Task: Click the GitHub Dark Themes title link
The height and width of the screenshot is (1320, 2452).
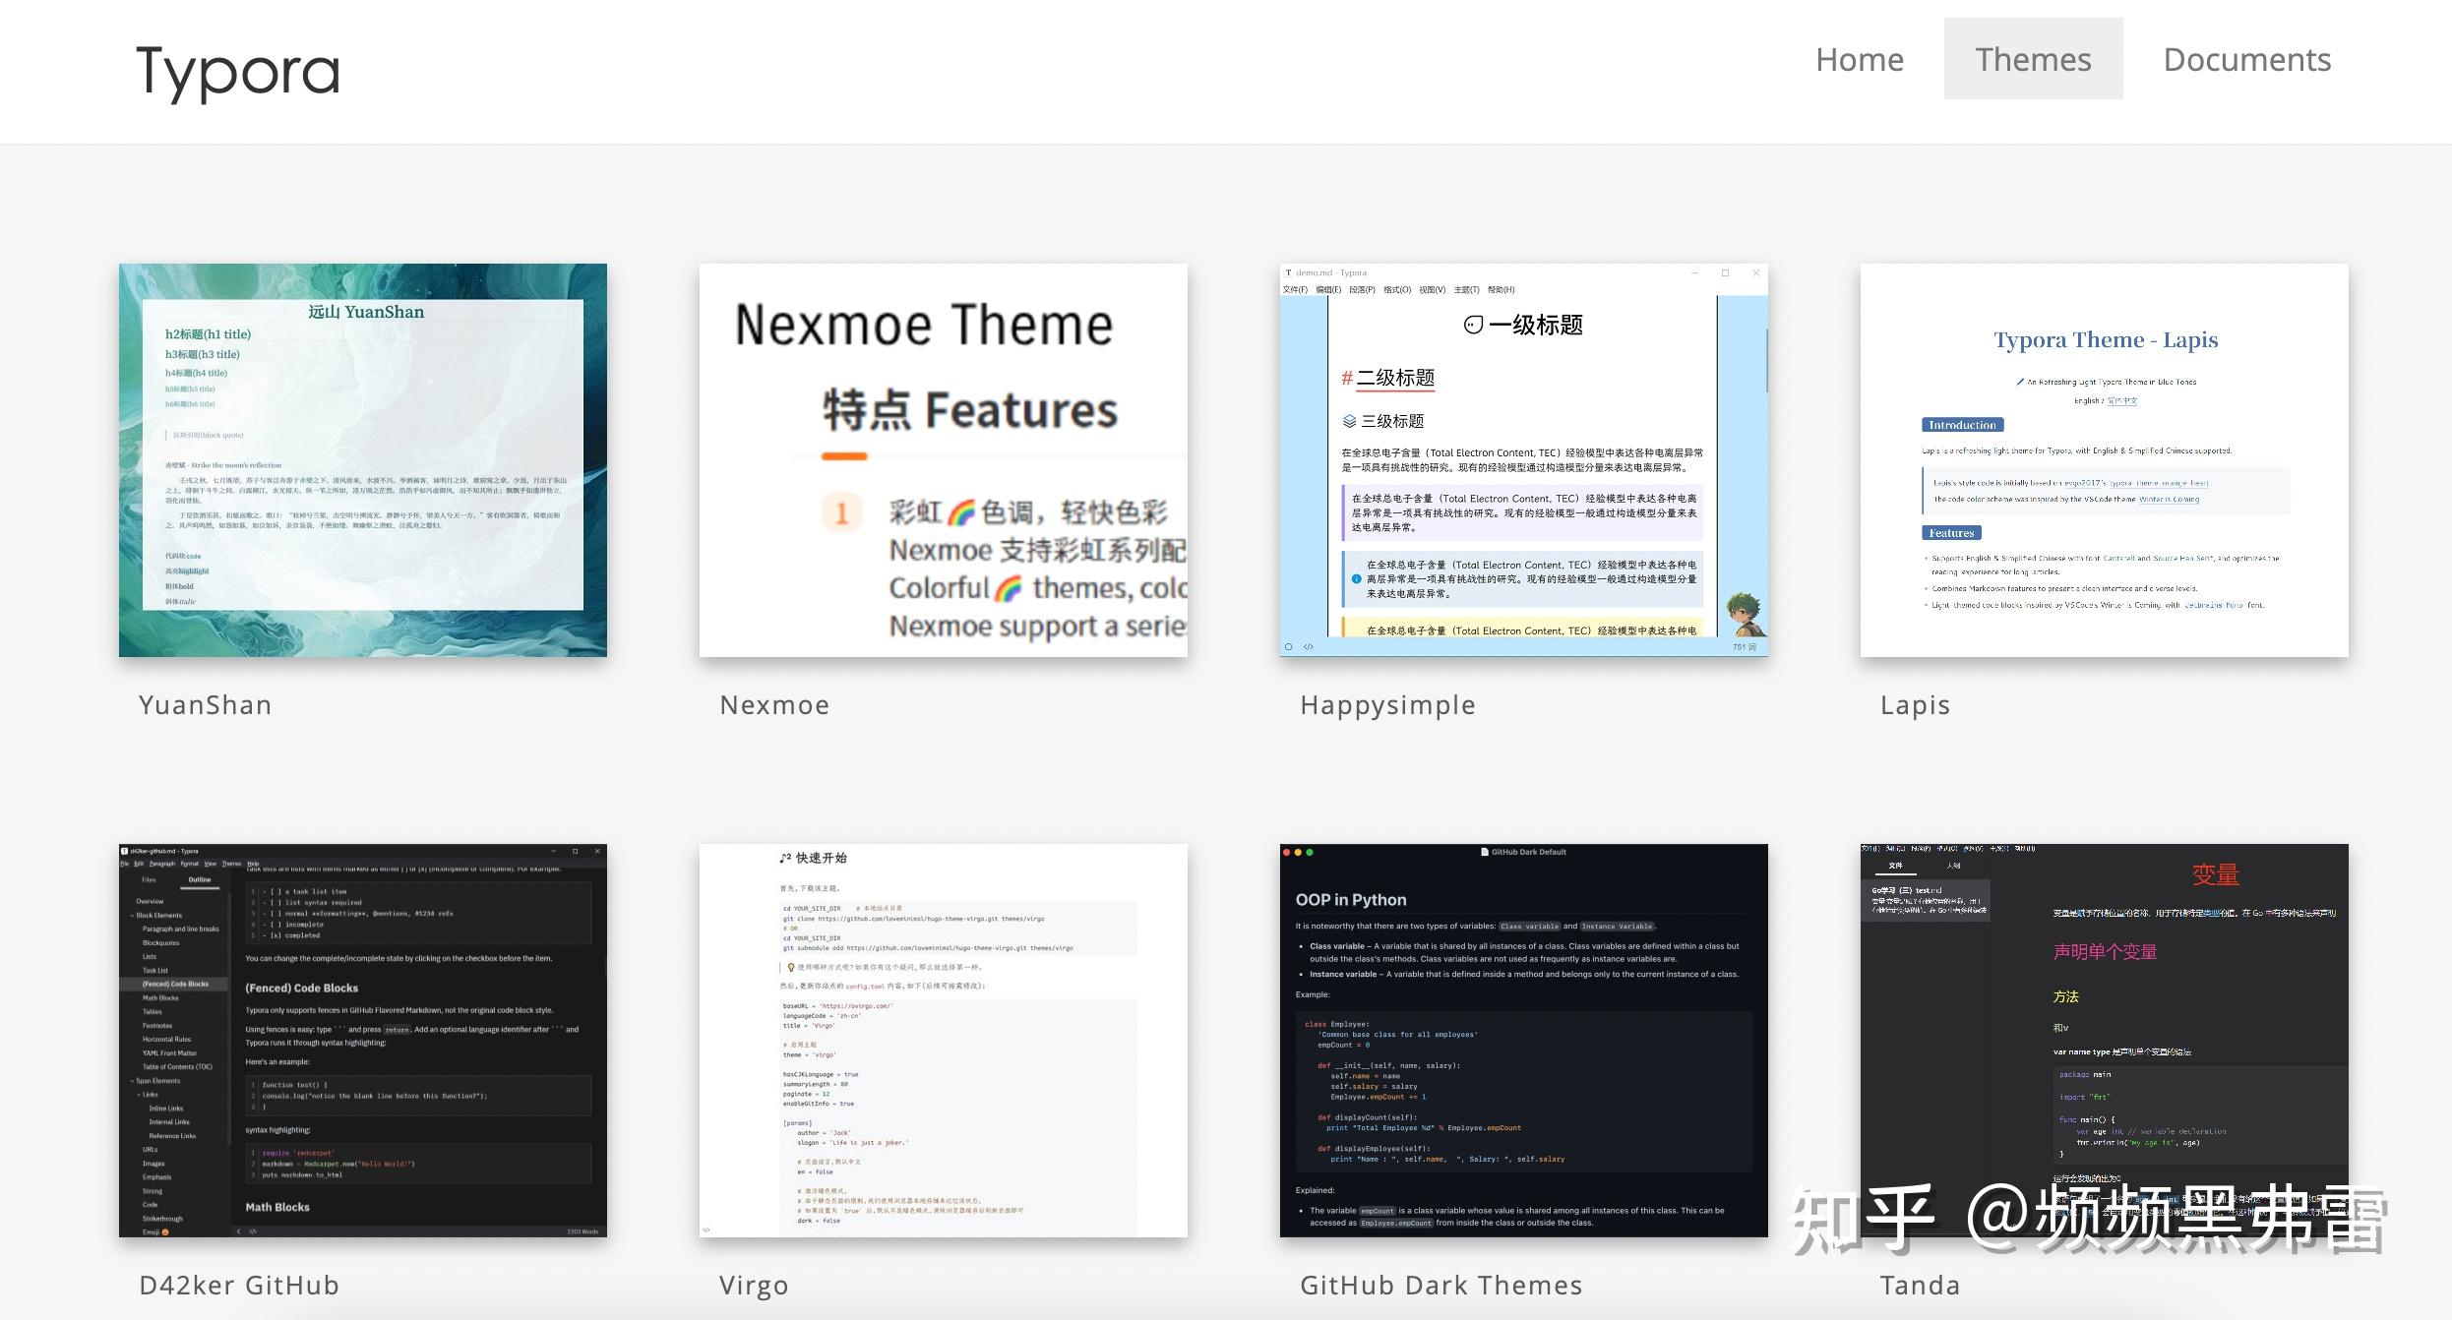Action: click(x=1441, y=1286)
